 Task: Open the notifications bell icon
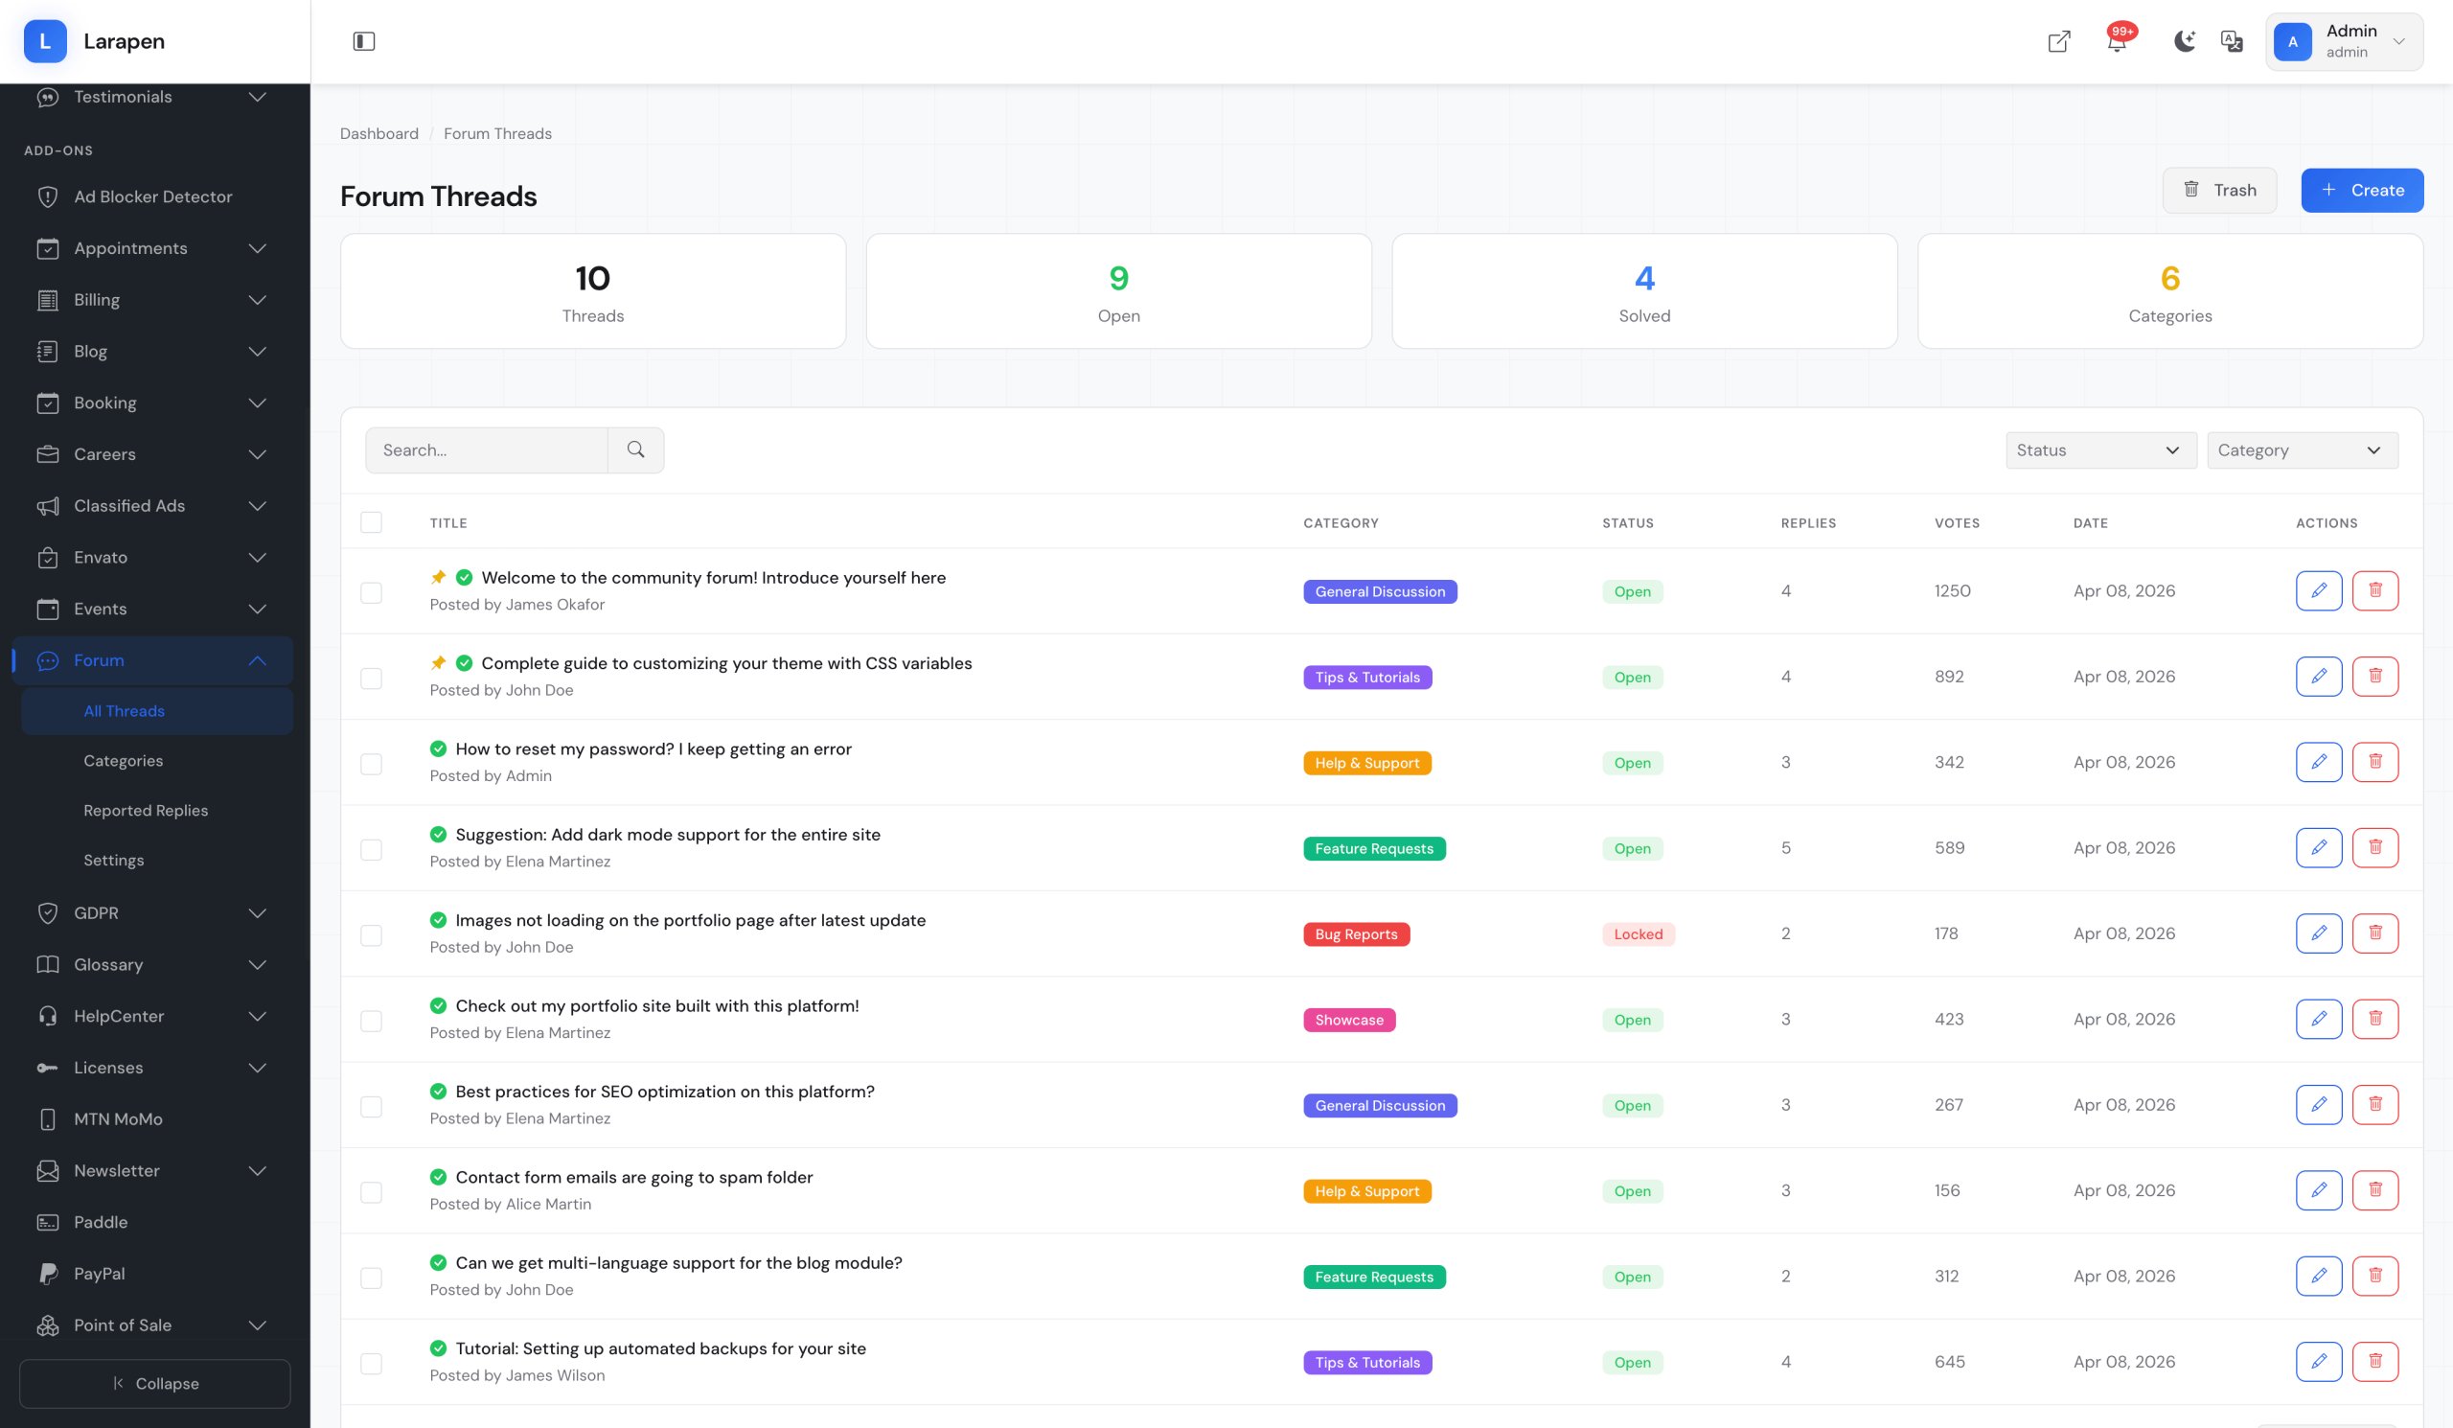pyautogui.click(x=2117, y=41)
